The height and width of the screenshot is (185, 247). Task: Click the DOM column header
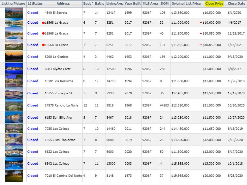click(x=165, y=4)
